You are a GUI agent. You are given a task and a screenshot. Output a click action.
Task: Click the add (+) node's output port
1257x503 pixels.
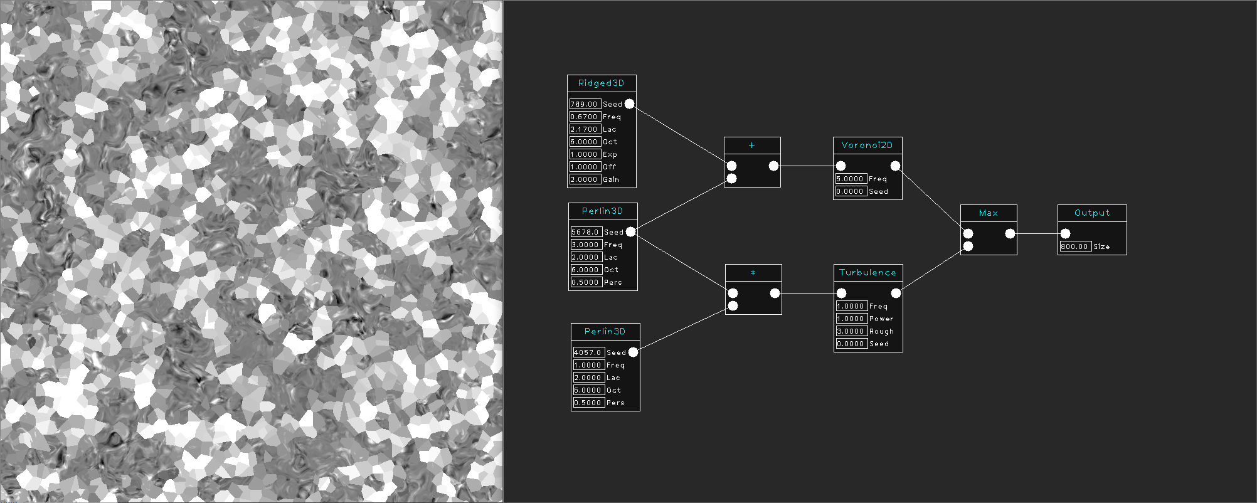click(773, 166)
